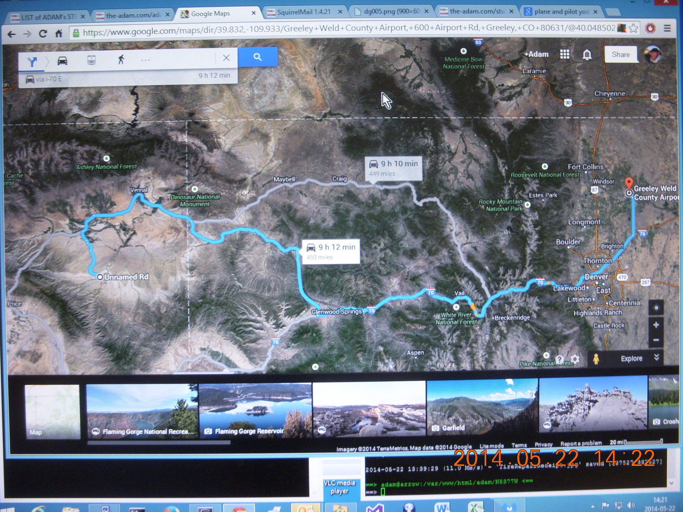Open the Privacy link

[543, 445]
